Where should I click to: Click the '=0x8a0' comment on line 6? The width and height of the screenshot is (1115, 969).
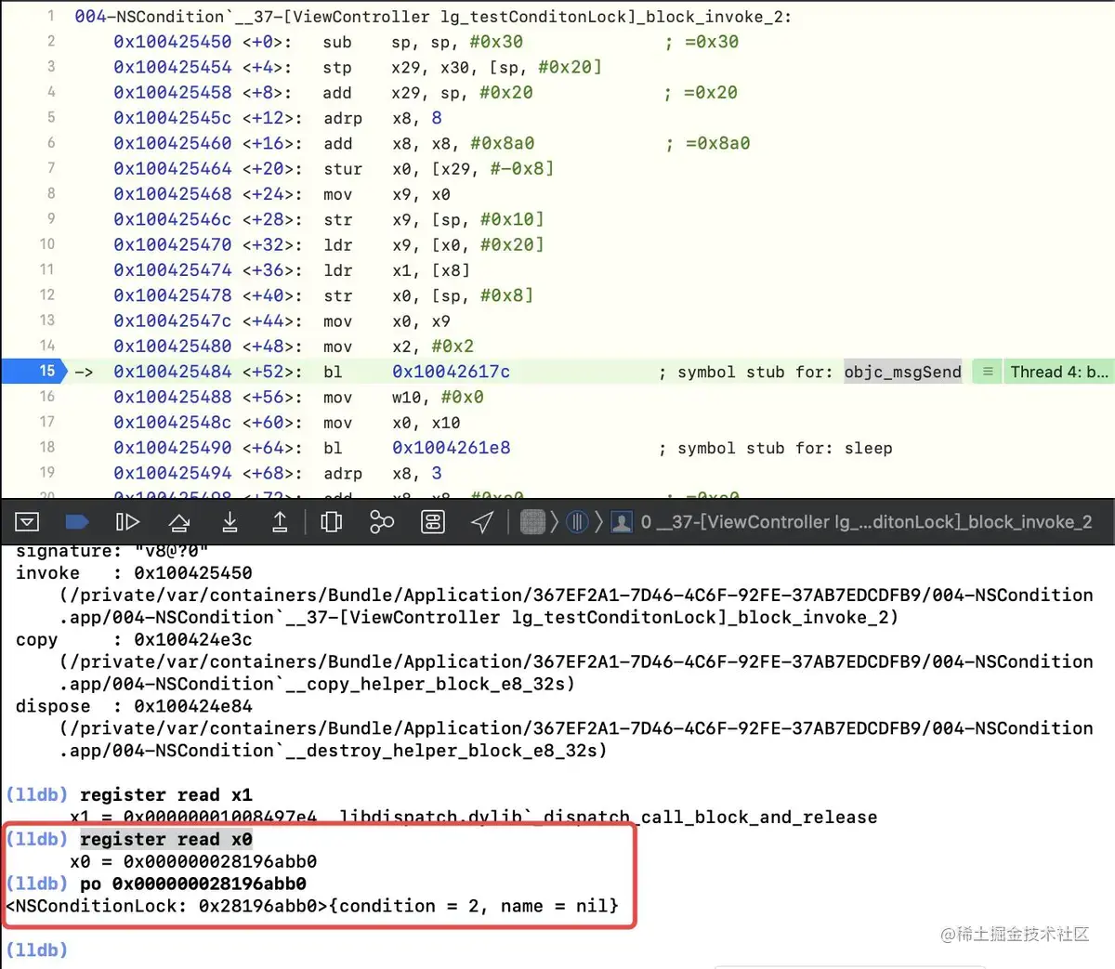click(x=708, y=143)
